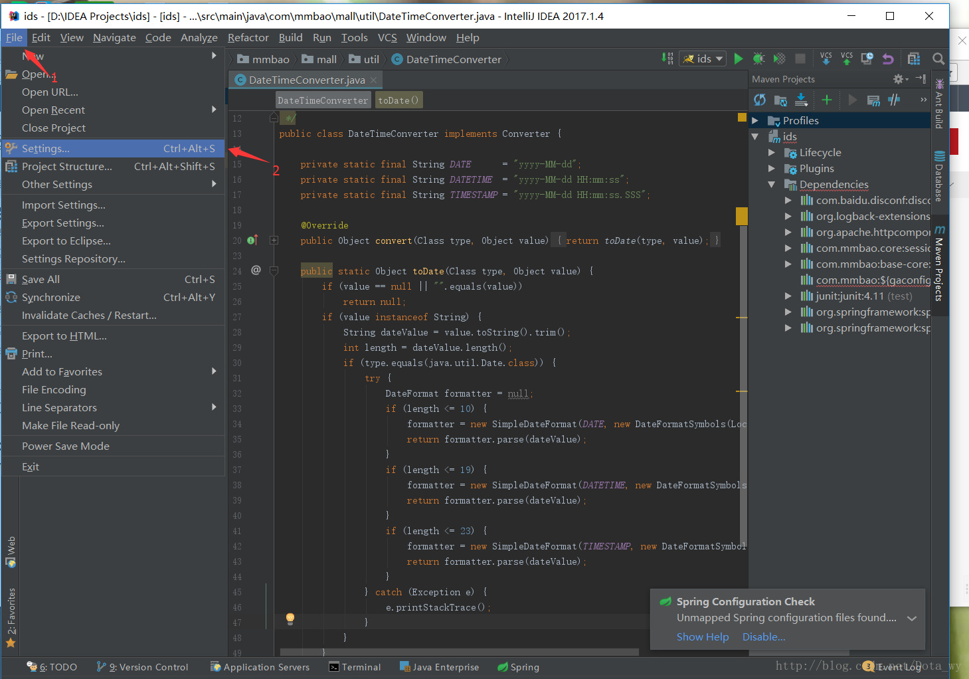Start debugging with the bug icon
This screenshot has width=969, height=679.
tap(758, 58)
